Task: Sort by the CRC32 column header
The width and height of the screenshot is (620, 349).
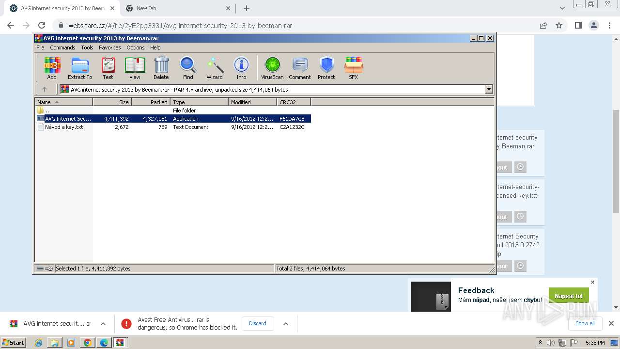Action: (294, 102)
